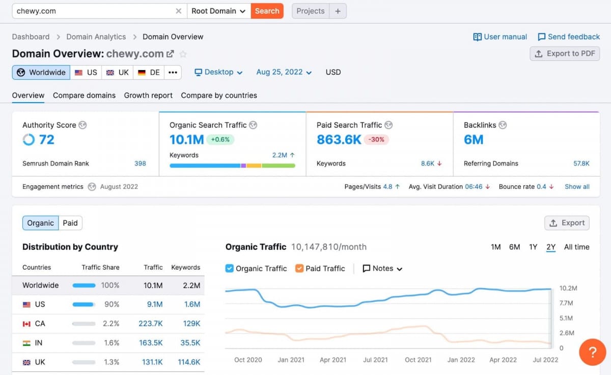The height and width of the screenshot is (375, 611).
Task: Click the Engagement metrics info icon
Action: [x=92, y=186]
